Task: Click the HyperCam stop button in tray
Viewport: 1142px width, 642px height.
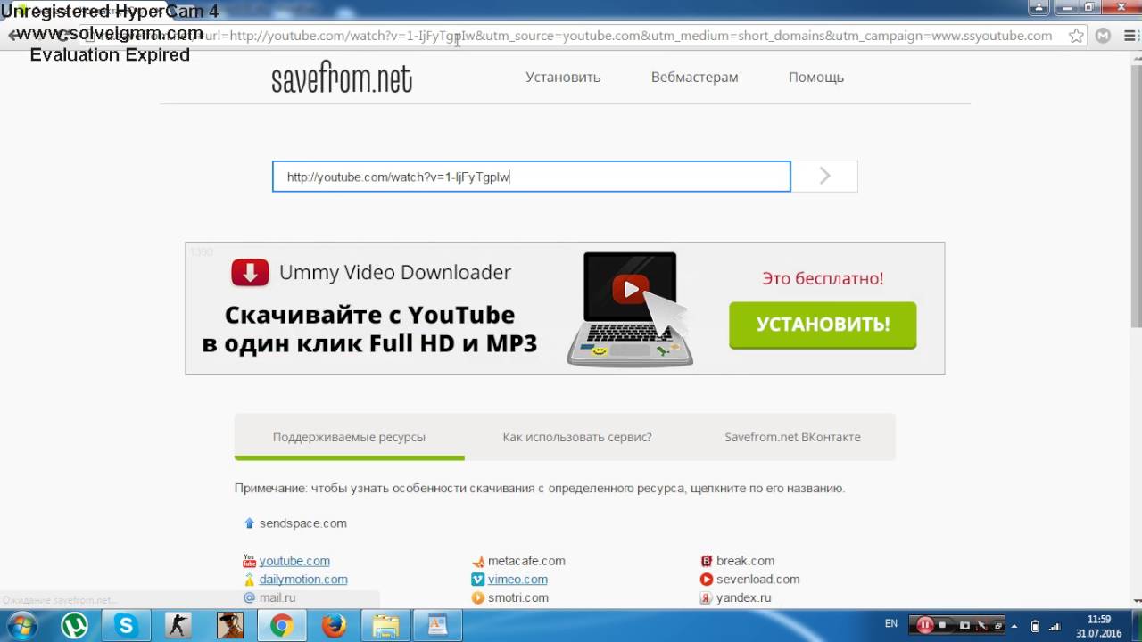Action: click(942, 626)
